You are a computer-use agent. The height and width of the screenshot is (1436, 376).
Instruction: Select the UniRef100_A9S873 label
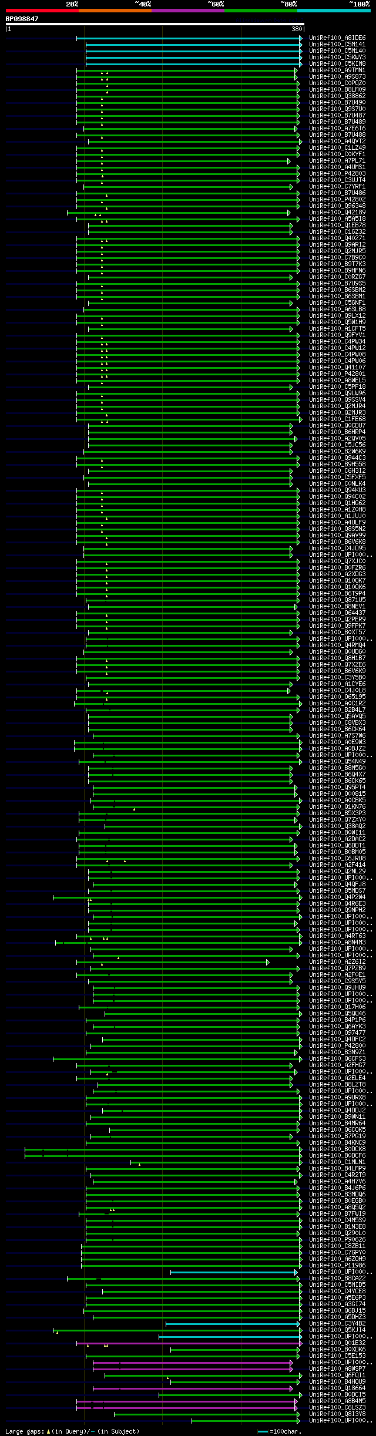point(337,77)
